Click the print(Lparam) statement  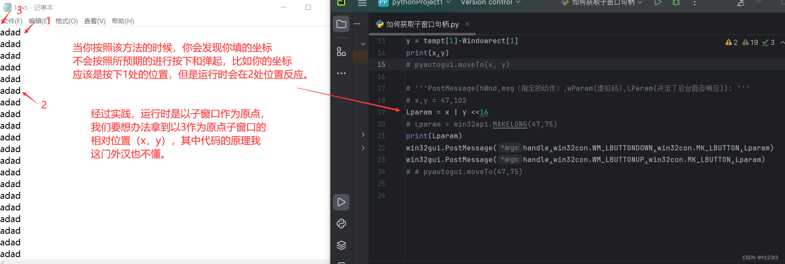point(434,136)
